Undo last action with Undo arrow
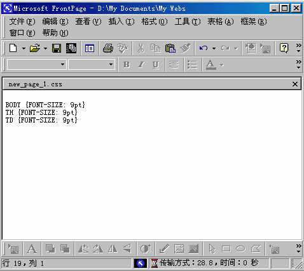This screenshot has height=271, width=304. click(204, 48)
